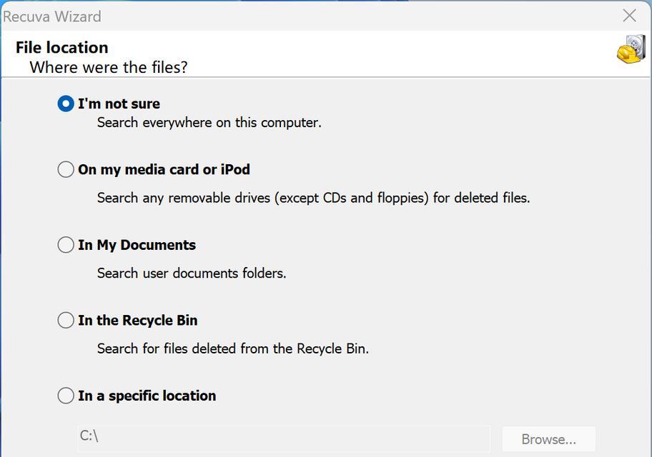
Task: Click the "Search everywhere on this computer" description
Action: [x=209, y=123]
